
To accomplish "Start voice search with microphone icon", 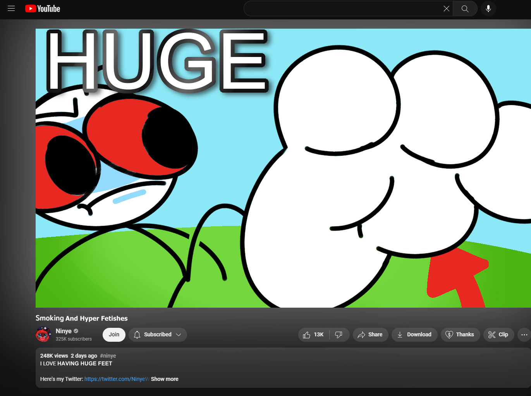I will click(488, 9).
